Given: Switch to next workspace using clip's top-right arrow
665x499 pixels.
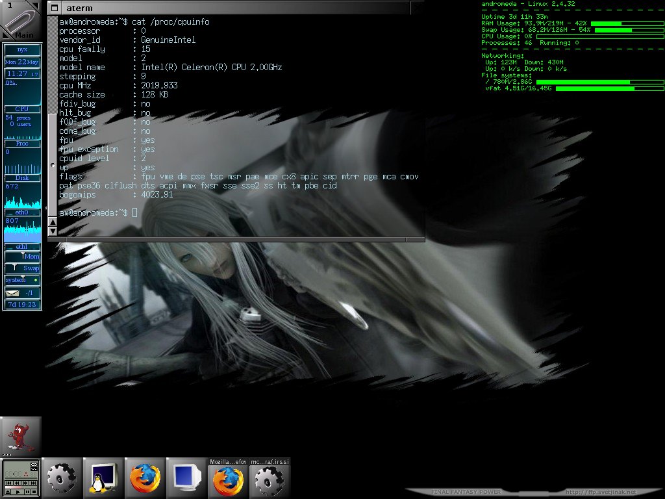Looking at the screenshot, I should (36, 5).
